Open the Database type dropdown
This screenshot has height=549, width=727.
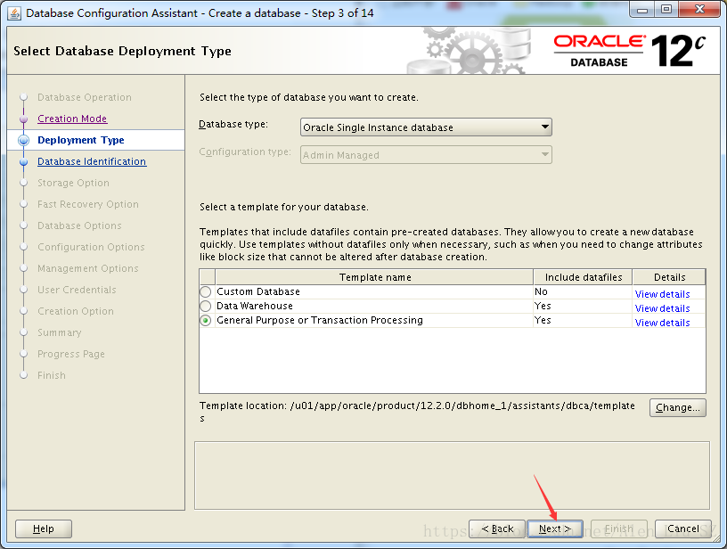click(x=426, y=127)
